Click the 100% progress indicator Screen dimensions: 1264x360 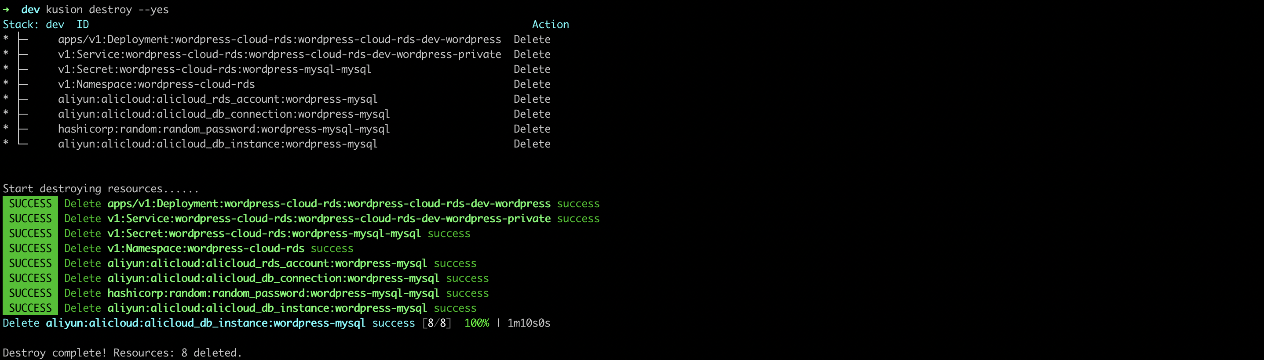(x=476, y=323)
